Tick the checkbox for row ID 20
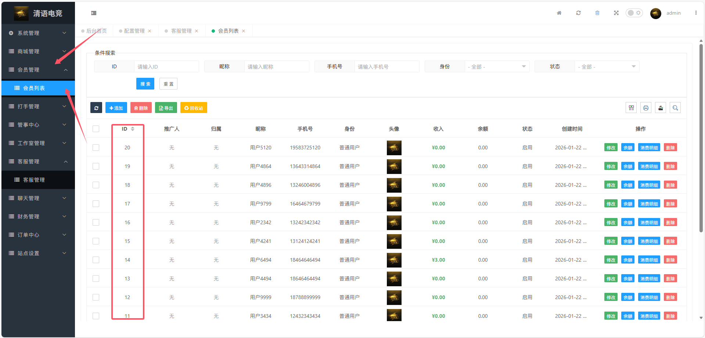The height and width of the screenshot is (338, 705). pos(96,148)
